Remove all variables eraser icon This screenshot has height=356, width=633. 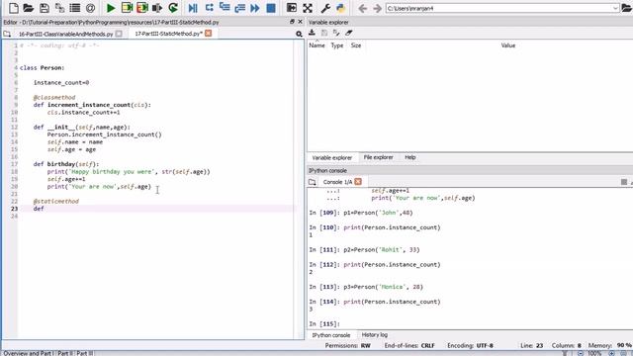pos(349,33)
